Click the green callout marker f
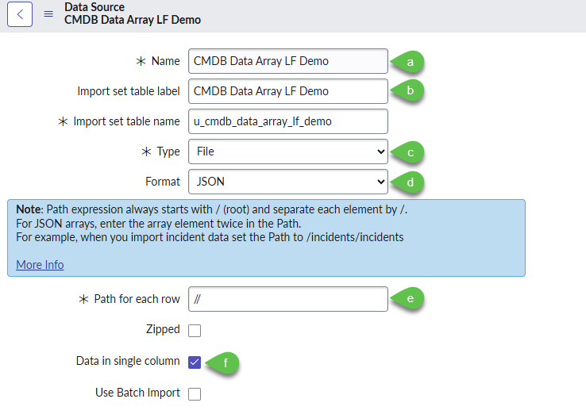This screenshot has width=586, height=418. [225, 362]
